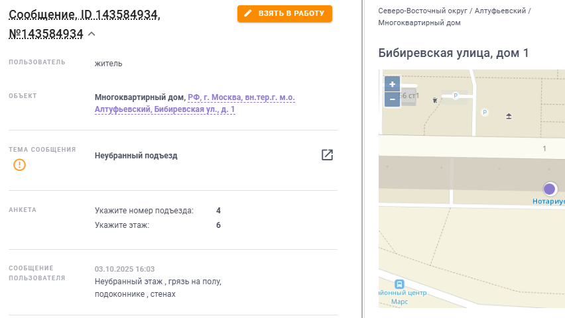Open the message topic in a new window
565x318 pixels.
click(327, 155)
